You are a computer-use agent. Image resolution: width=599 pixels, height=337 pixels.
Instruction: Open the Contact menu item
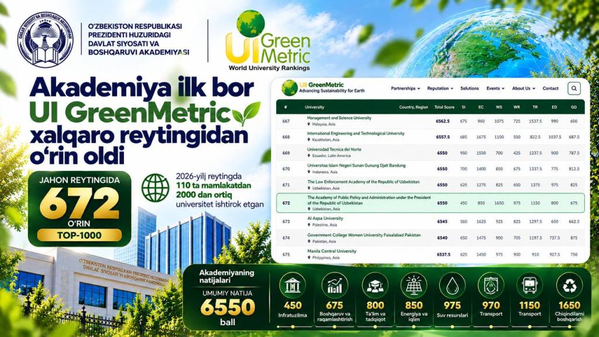click(x=550, y=88)
